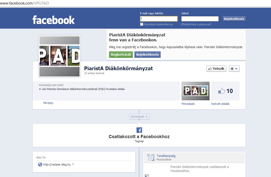
Task: Click the Tevékenység activity document icon
Action: pyautogui.click(x=151, y=157)
